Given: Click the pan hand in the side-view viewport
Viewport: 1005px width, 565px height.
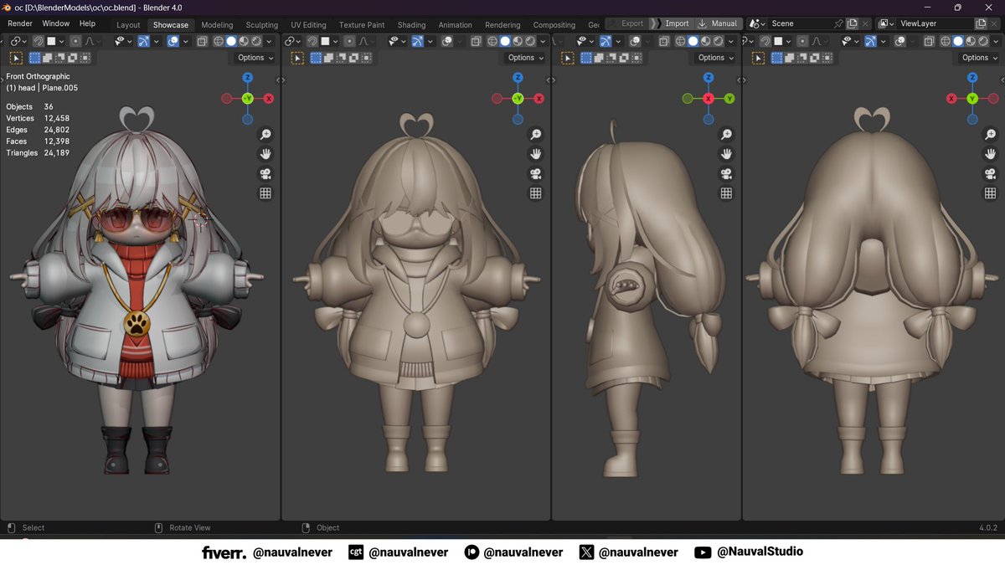Looking at the screenshot, I should [726, 154].
